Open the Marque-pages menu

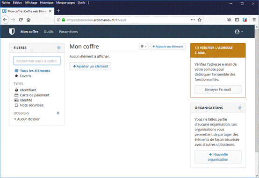(65, 3)
